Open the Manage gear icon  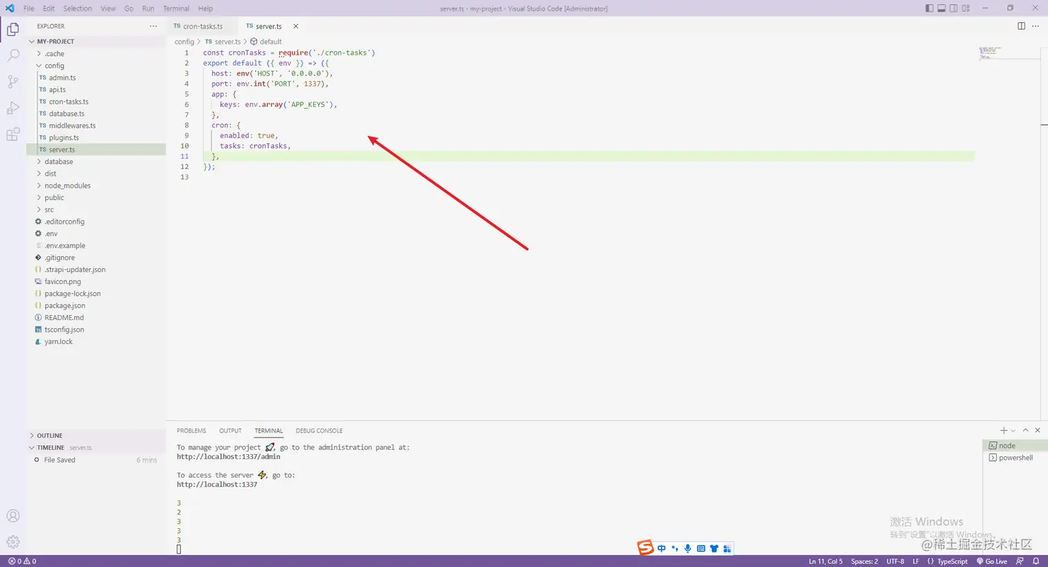pyautogui.click(x=12, y=542)
